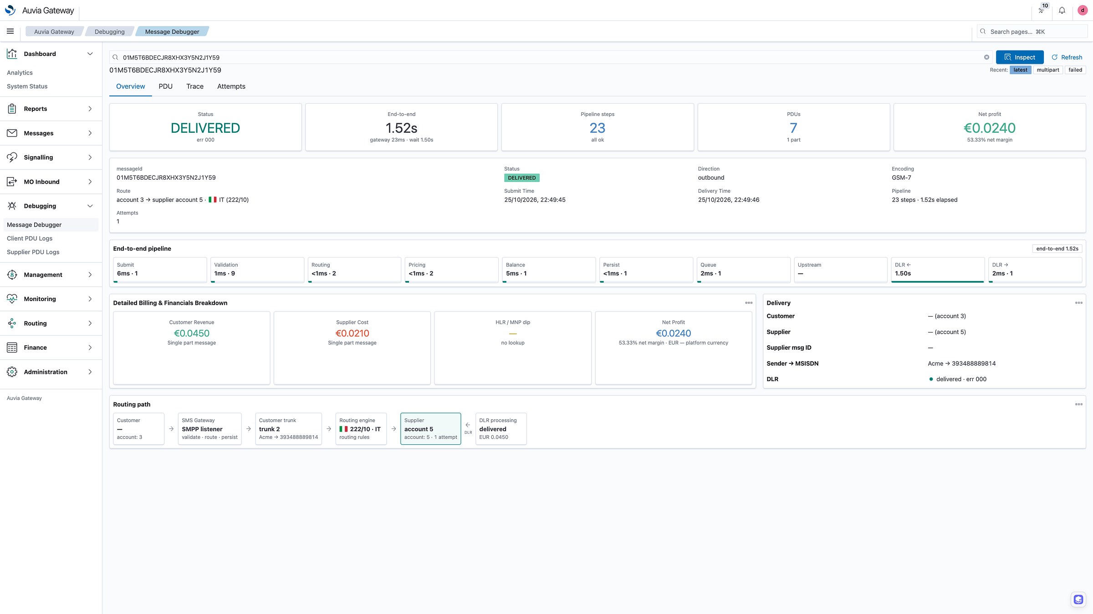Open the assistant widget icon
Image resolution: width=1093 pixels, height=614 pixels.
click(x=1078, y=599)
